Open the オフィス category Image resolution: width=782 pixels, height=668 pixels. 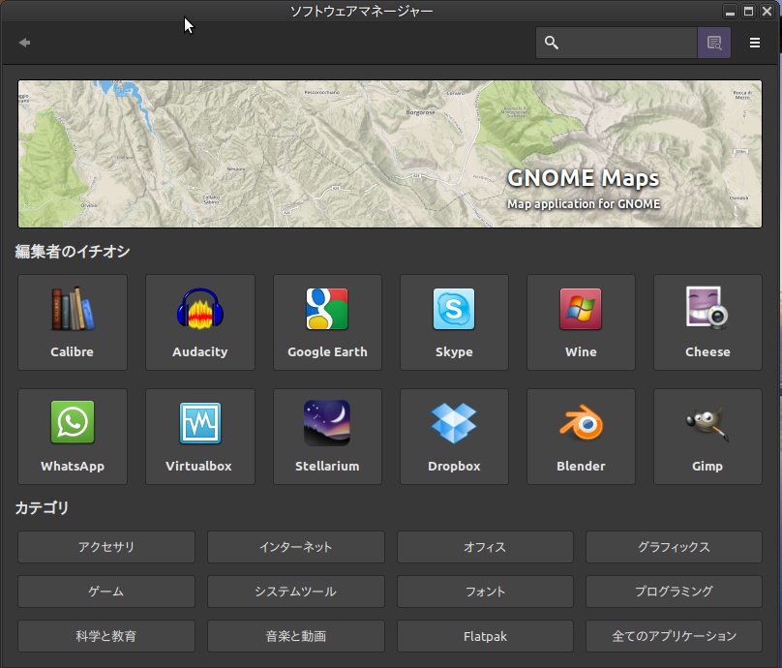[x=485, y=547]
